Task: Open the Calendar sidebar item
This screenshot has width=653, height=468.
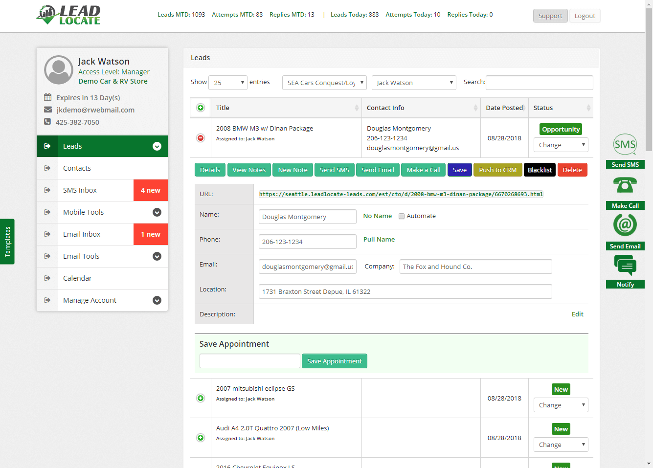Action: [x=77, y=278]
